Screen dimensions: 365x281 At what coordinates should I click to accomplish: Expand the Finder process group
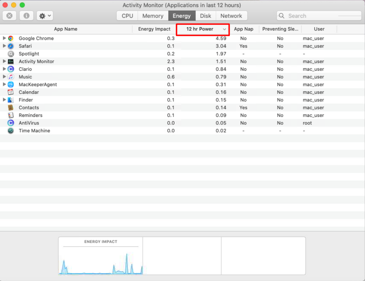click(4, 99)
